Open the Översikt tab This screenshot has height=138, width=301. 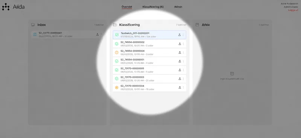(127, 7)
